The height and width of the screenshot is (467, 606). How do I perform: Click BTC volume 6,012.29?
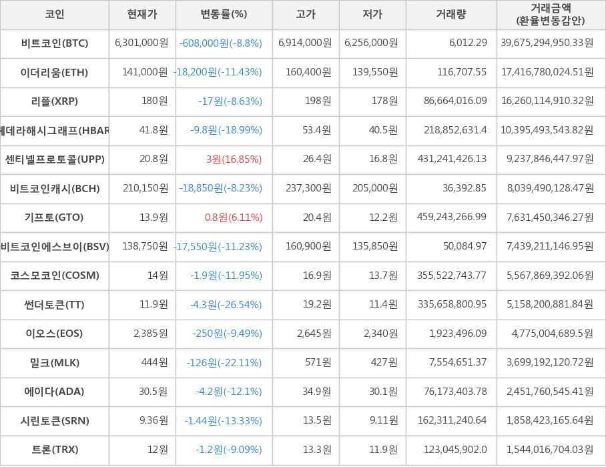(x=468, y=43)
